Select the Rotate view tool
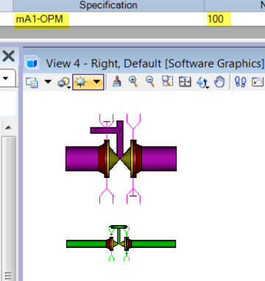Viewport: 265px width, 281px height. [x=202, y=82]
